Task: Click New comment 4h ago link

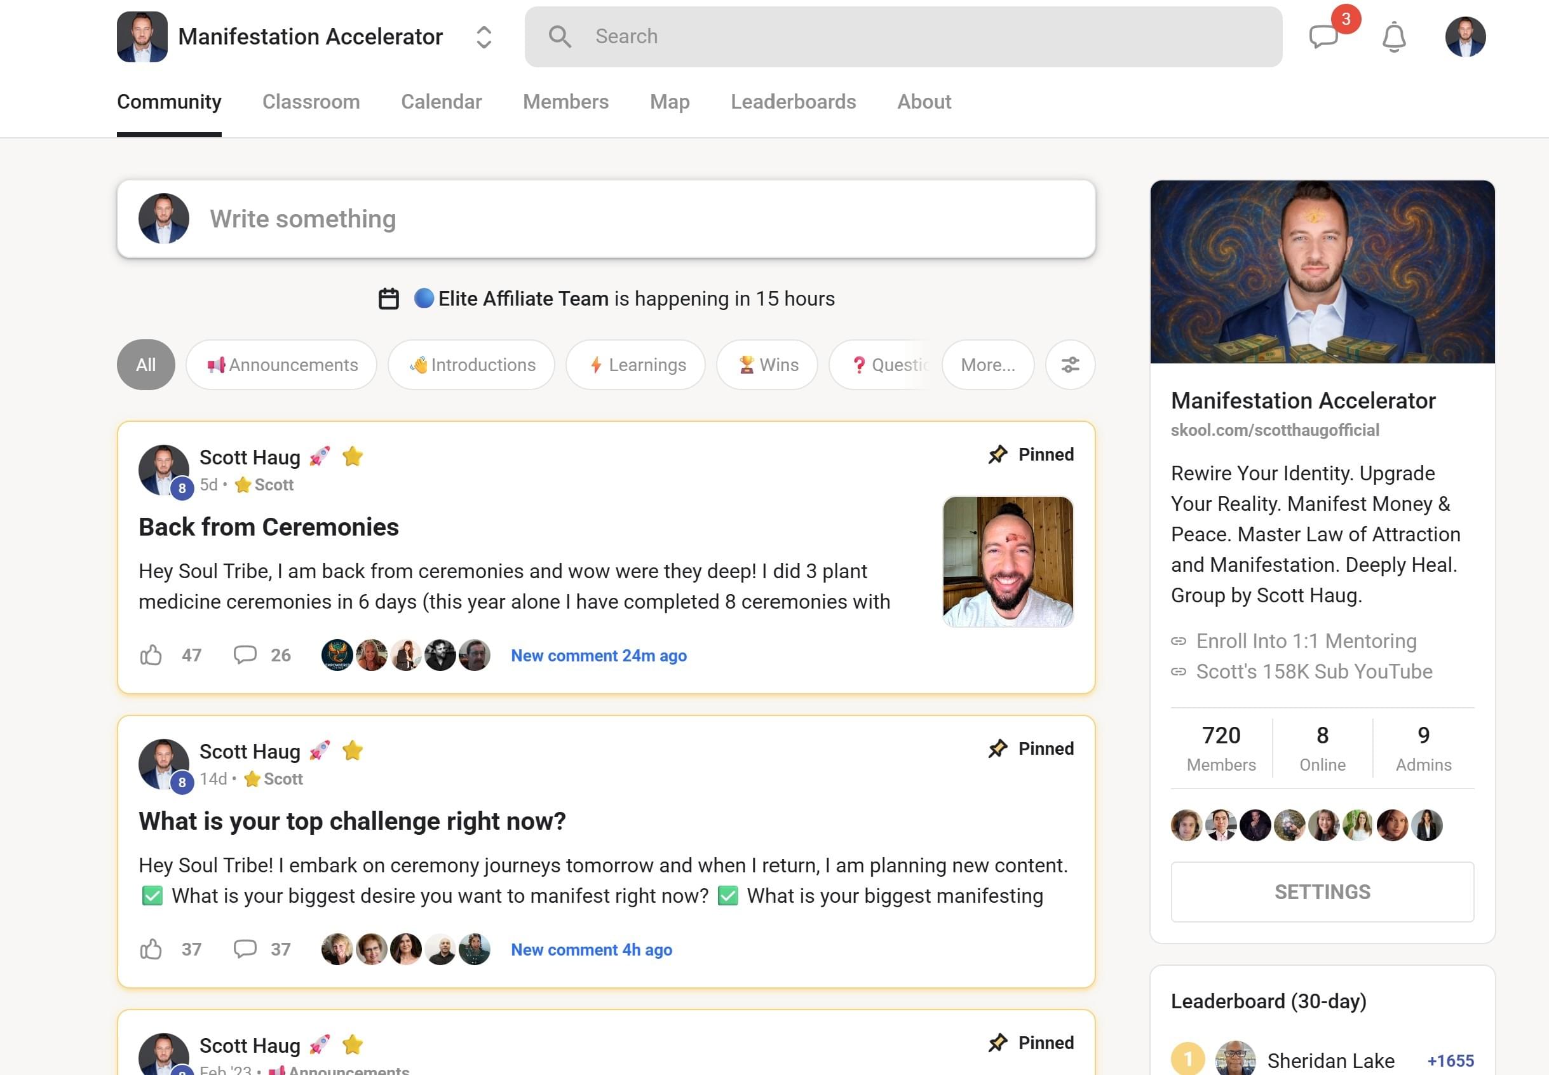Action: pyautogui.click(x=592, y=950)
